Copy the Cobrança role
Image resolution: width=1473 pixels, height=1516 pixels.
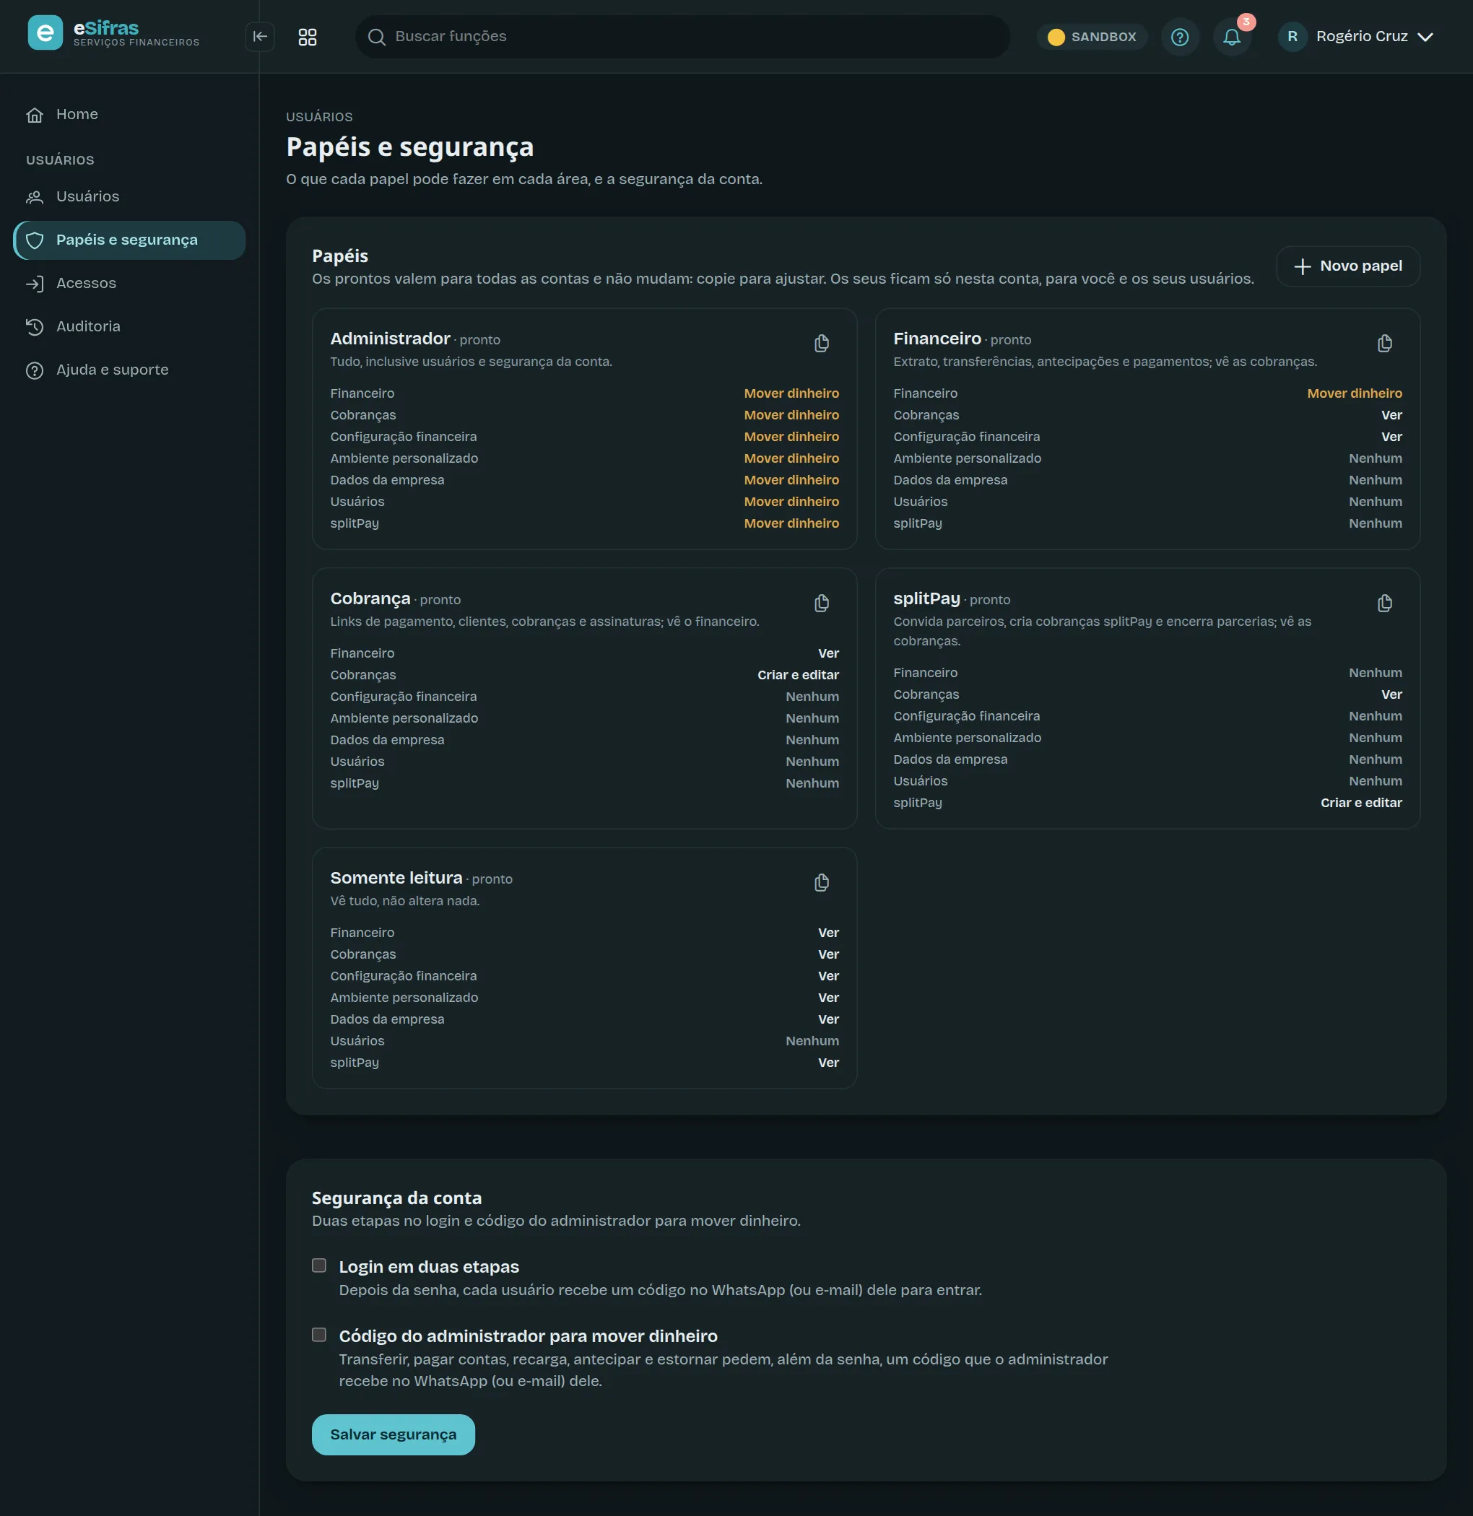pyautogui.click(x=822, y=603)
